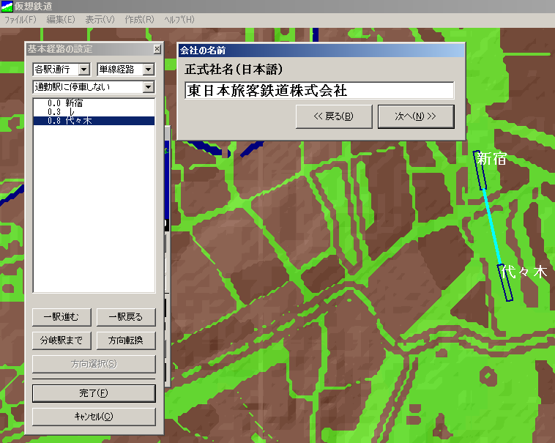Select the 0.0 新宿 row in route list
This screenshot has height=443, width=555.
[94, 103]
